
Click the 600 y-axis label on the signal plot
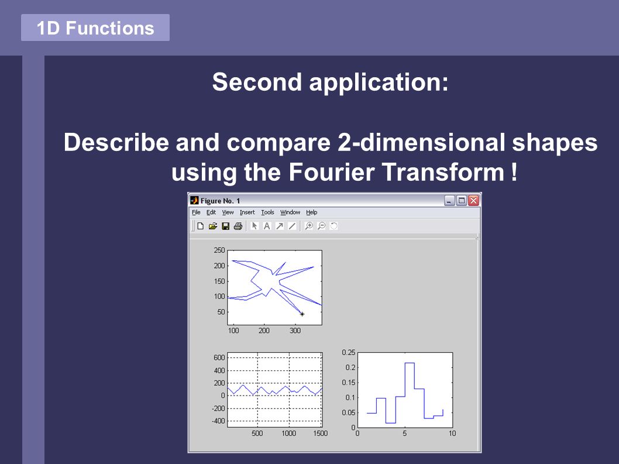pyautogui.click(x=219, y=358)
